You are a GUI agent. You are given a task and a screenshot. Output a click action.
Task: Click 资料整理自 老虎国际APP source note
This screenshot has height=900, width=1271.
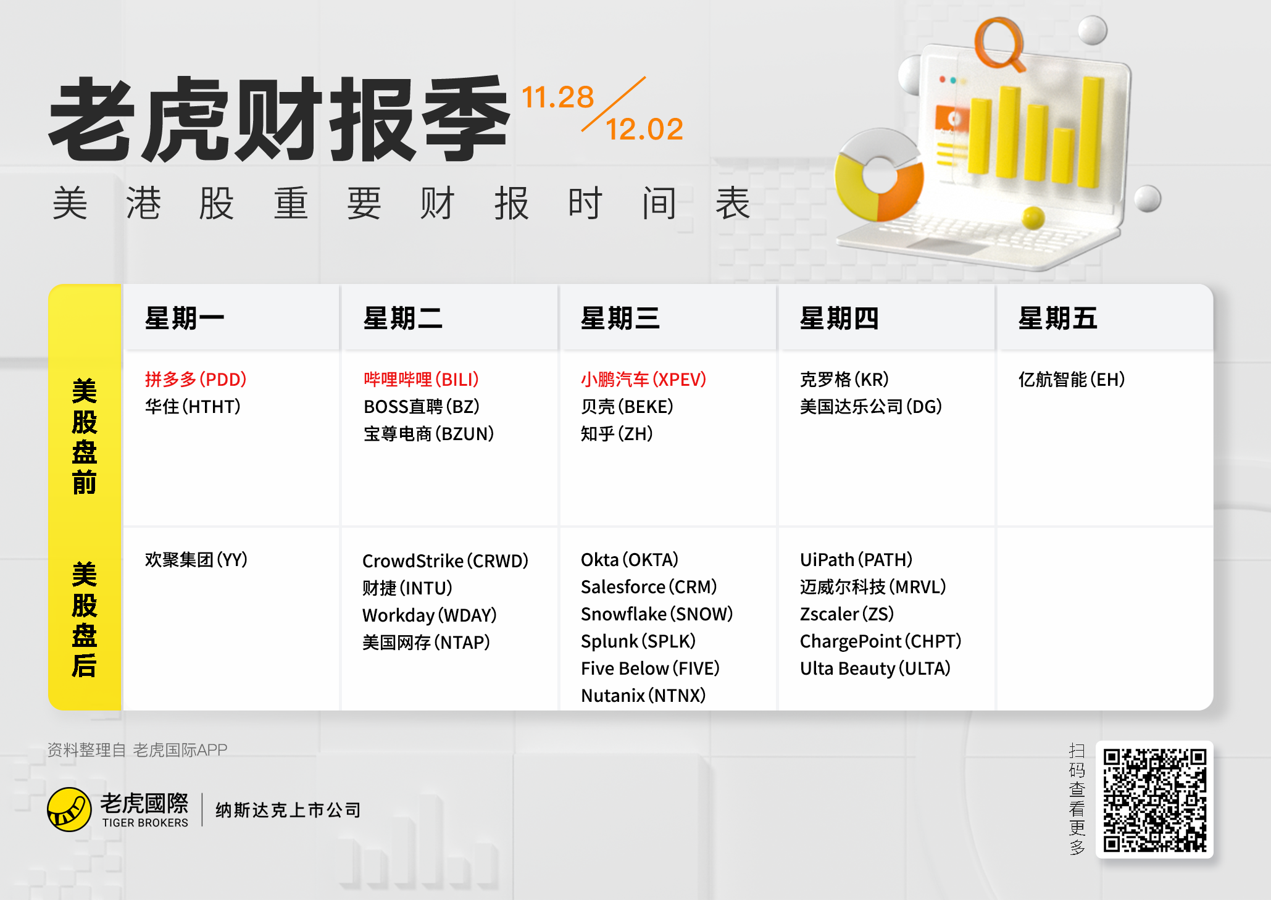tap(138, 749)
